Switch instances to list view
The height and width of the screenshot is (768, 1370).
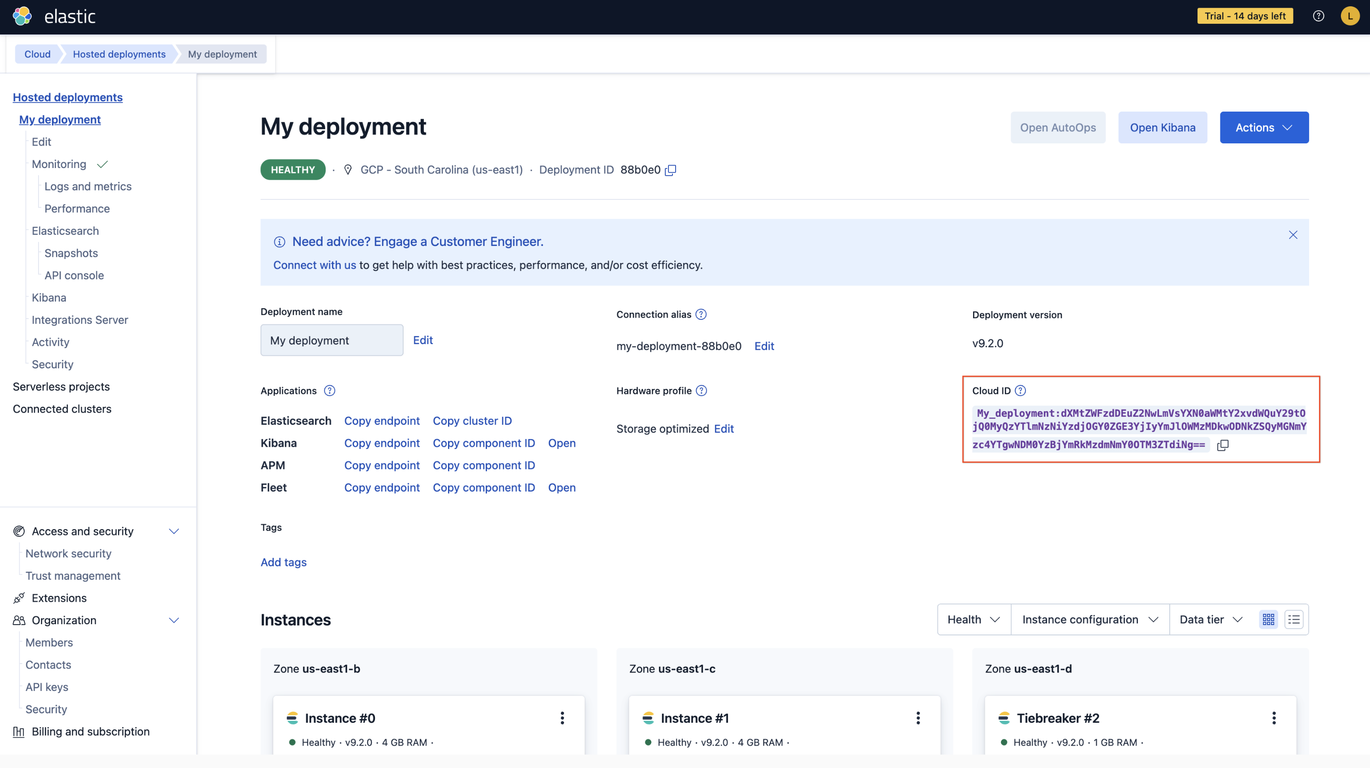(x=1293, y=620)
